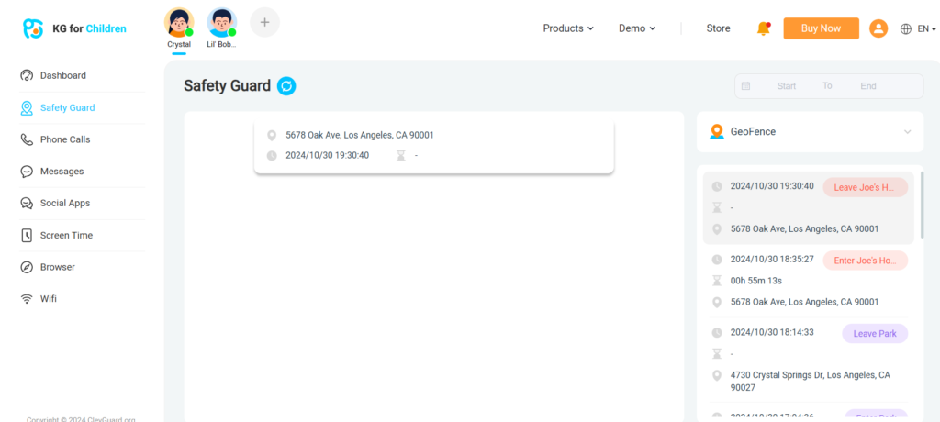Open the notification bell
Image resolution: width=940 pixels, height=422 pixels.
763,28
